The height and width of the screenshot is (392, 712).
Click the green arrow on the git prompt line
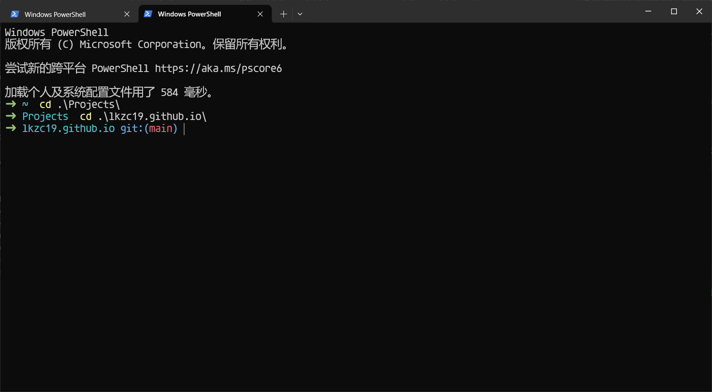pos(11,128)
